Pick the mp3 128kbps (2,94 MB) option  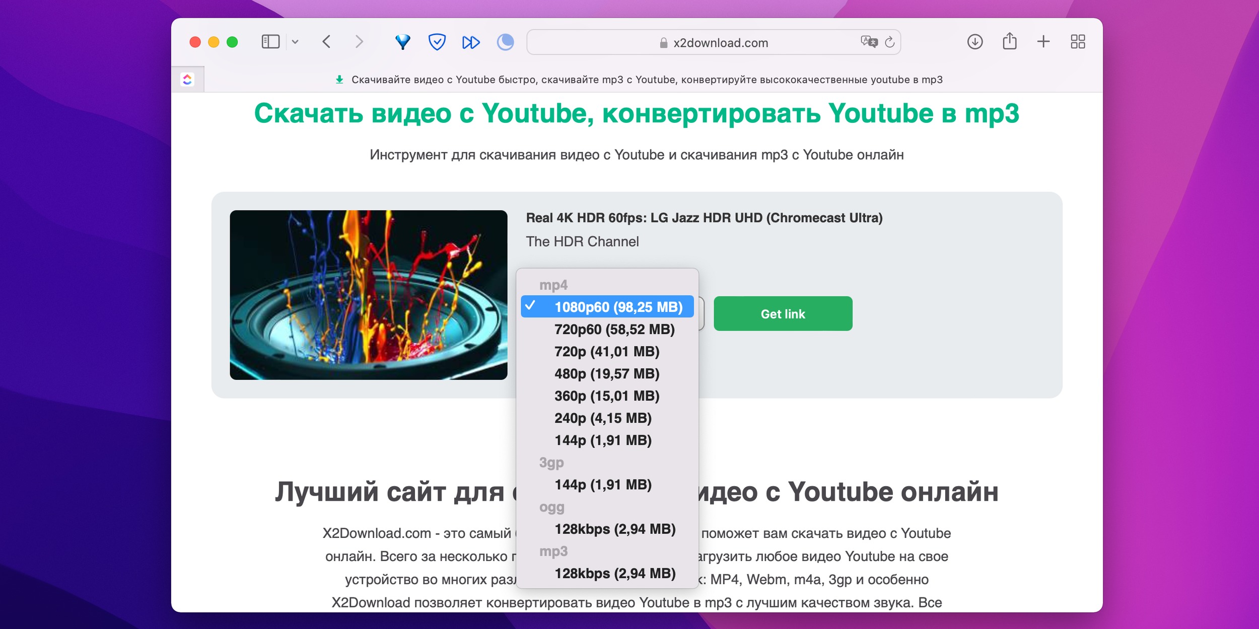tap(614, 574)
